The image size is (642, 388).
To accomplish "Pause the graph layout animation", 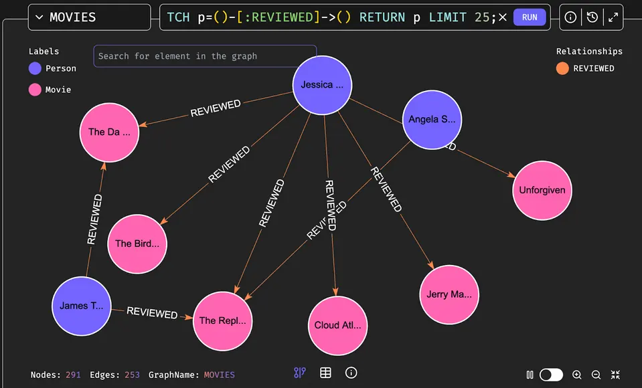I will [530, 375].
